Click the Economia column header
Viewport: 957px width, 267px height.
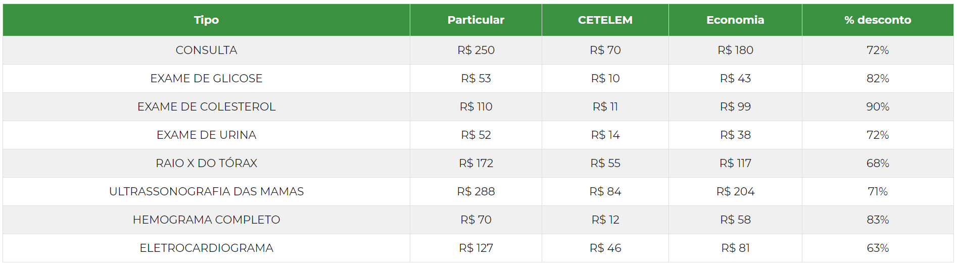(x=735, y=20)
